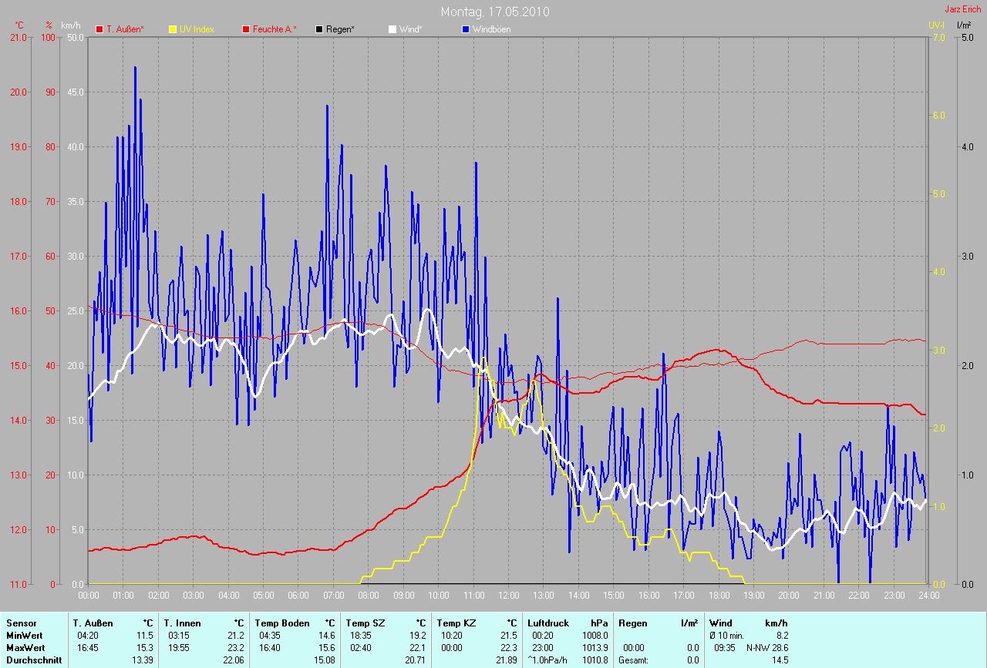The width and height of the screenshot is (987, 668).
Task: Click the blue Windböen legend swatch
Action: pyautogui.click(x=465, y=29)
